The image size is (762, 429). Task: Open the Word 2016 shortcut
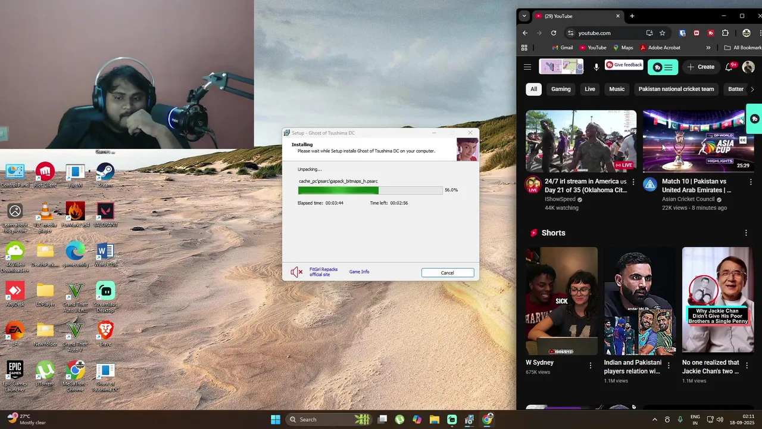point(105,254)
